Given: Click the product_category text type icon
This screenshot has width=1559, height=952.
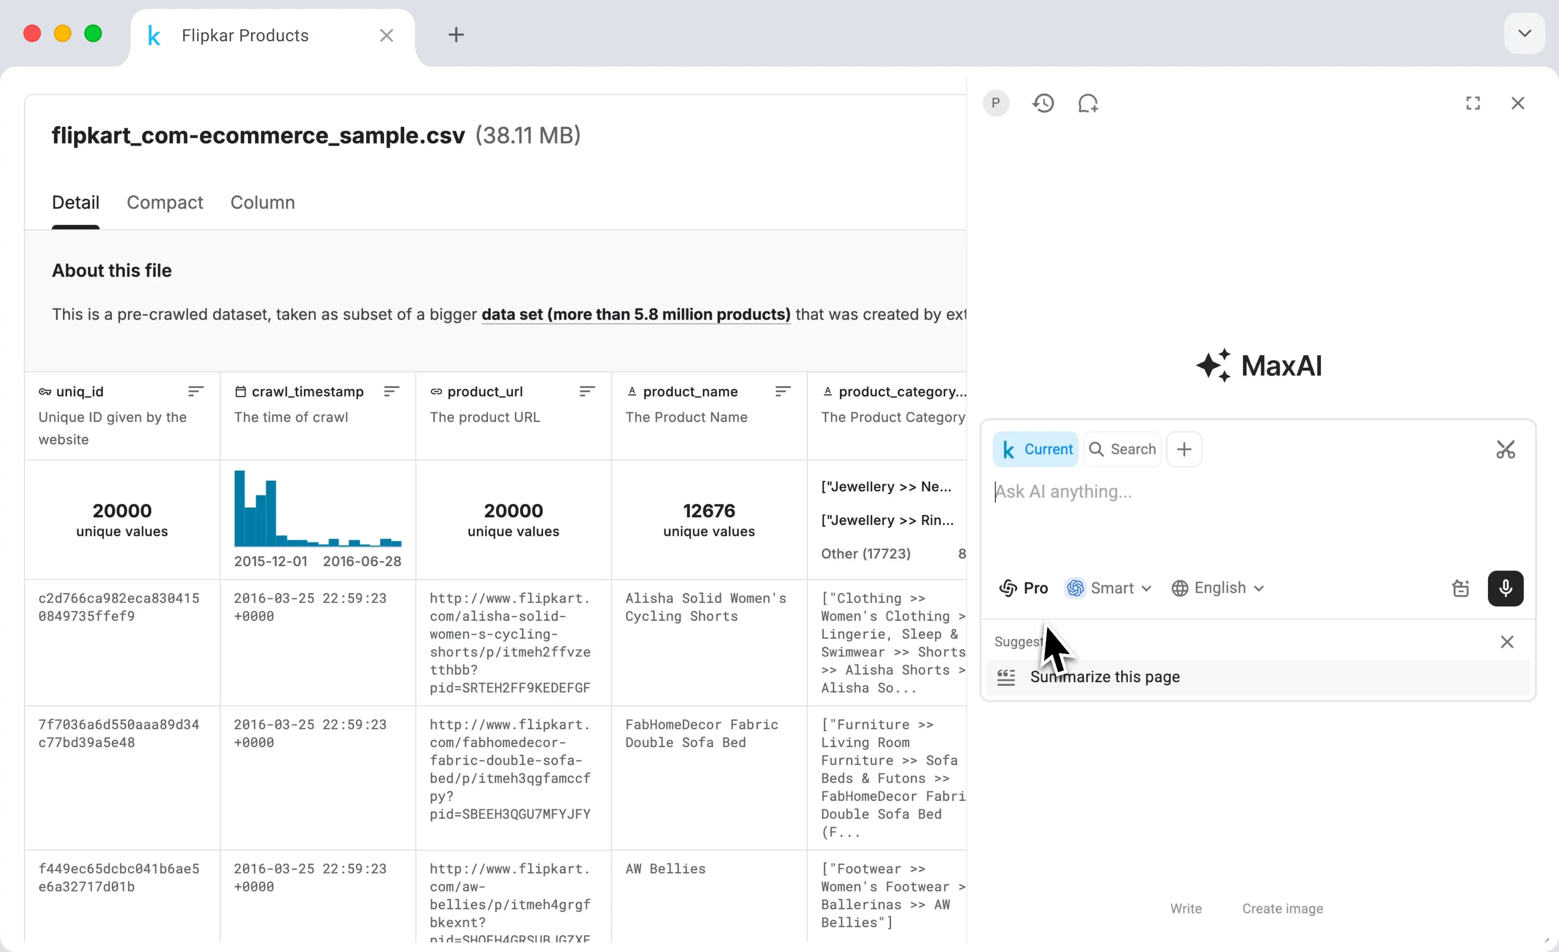Looking at the screenshot, I should (827, 391).
